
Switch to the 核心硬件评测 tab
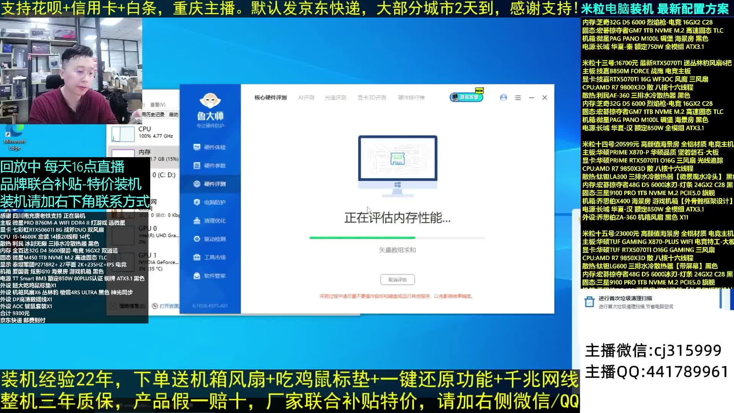271,98
